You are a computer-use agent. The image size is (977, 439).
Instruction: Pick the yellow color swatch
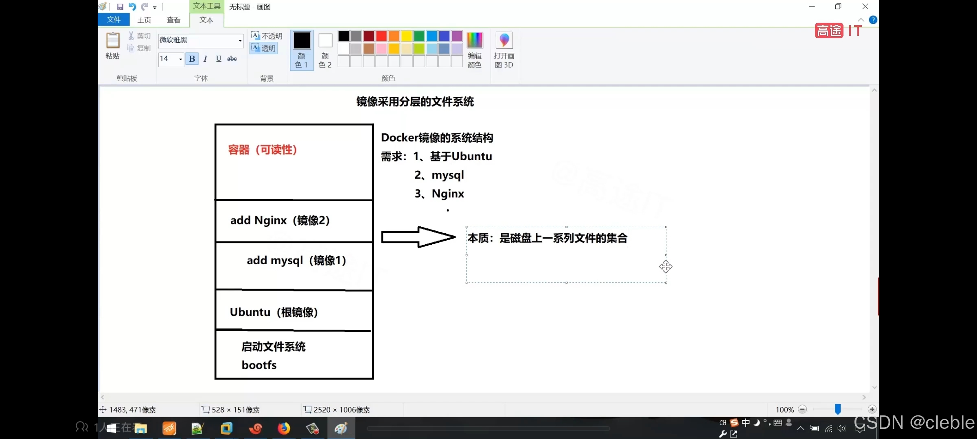tap(407, 36)
